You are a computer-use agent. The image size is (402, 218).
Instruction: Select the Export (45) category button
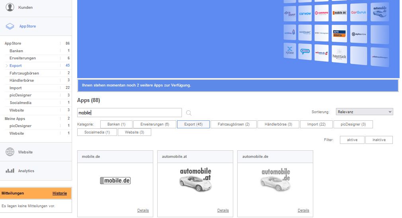(193, 124)
